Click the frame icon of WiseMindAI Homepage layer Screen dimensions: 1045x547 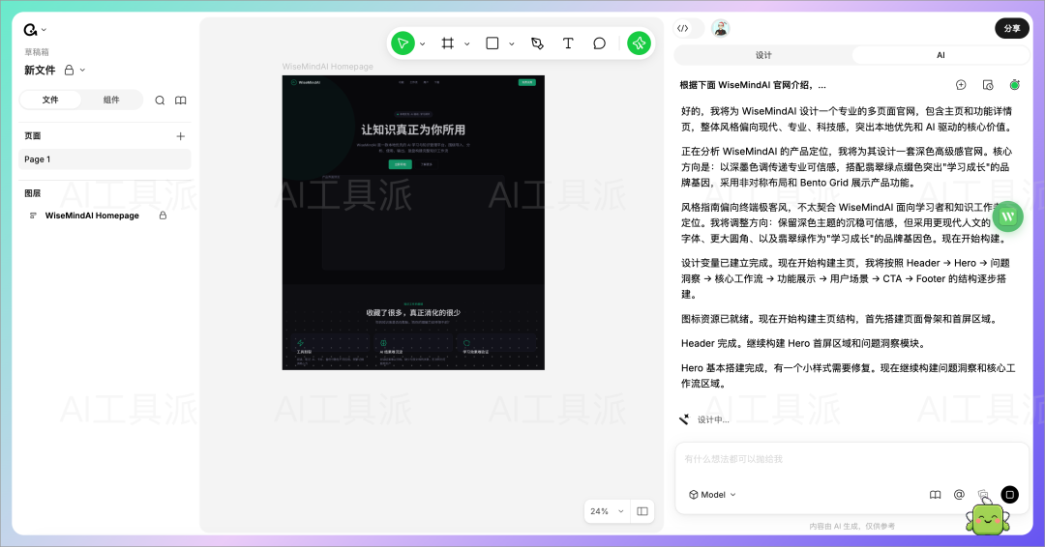pyautogui.click(x=33, y=216)
